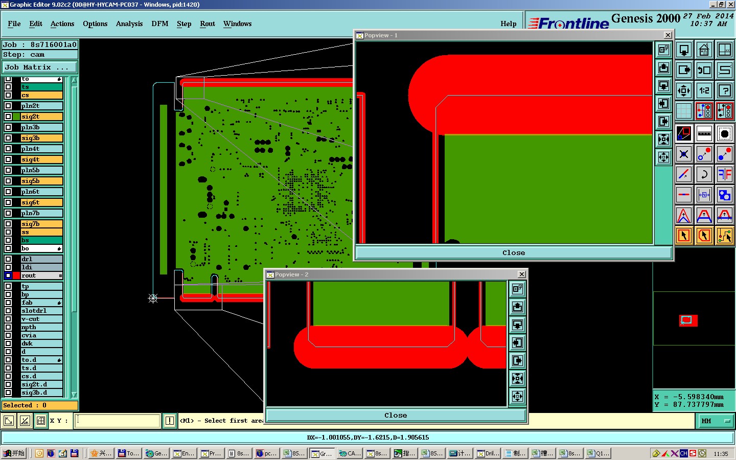Click the layer list scroll-up arrow
736x460 pixels.
click(x=74, y=80)
